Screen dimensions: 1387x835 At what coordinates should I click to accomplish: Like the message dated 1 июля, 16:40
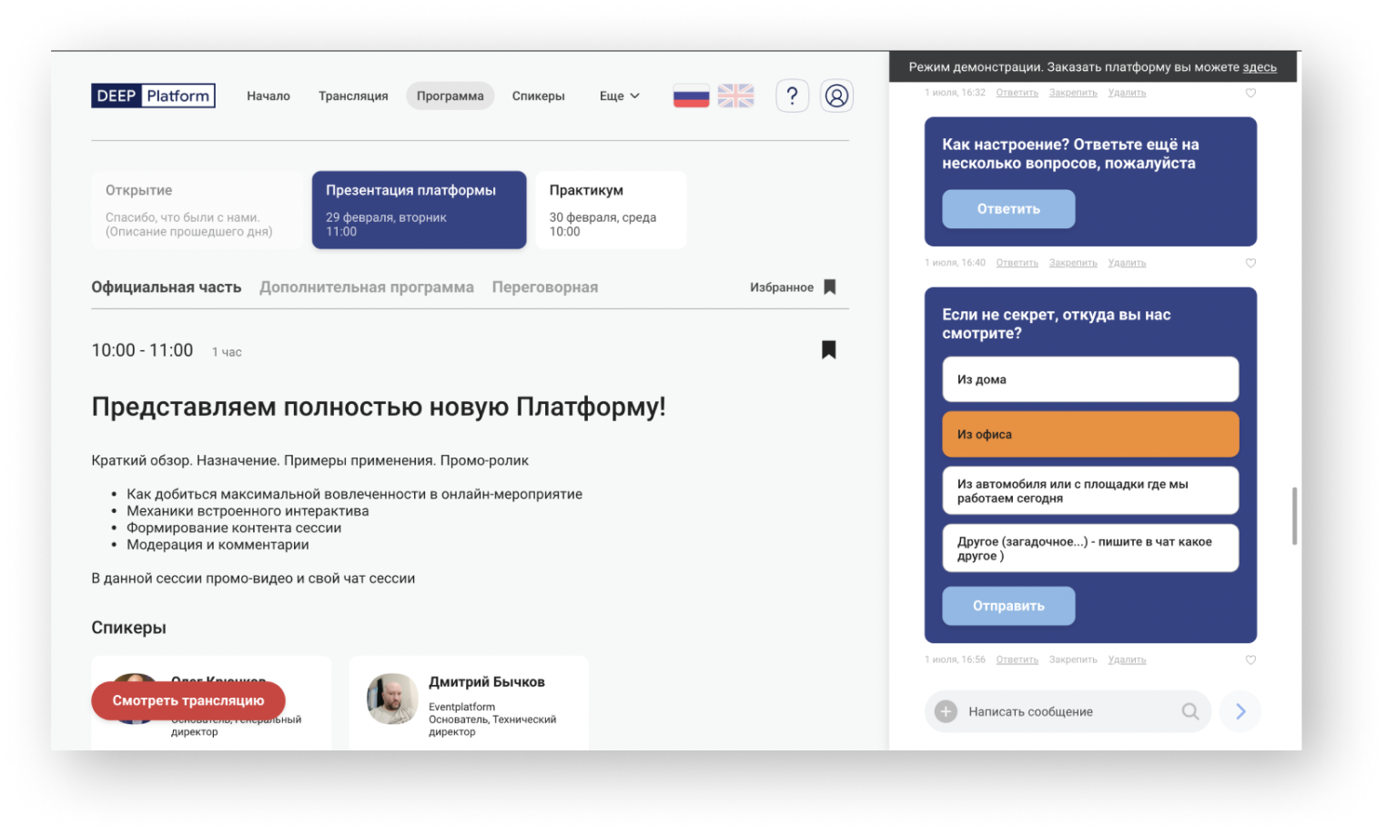click(x=1250, y=263)
